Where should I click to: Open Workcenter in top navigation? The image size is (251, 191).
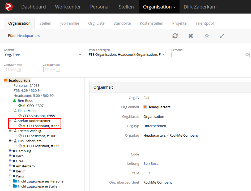(68, 7)
